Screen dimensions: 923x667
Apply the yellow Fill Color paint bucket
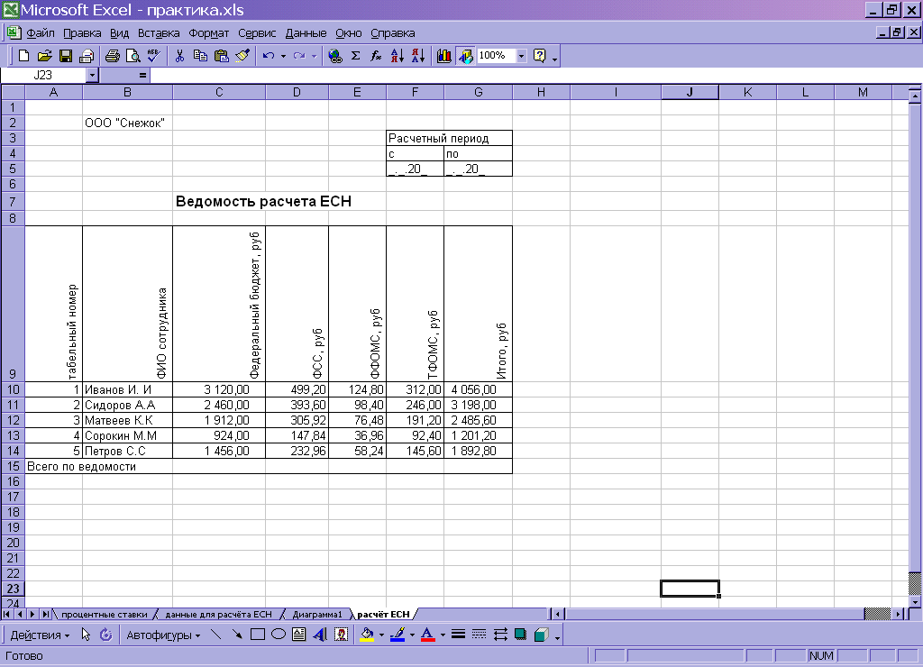click(x=368, y=635)
